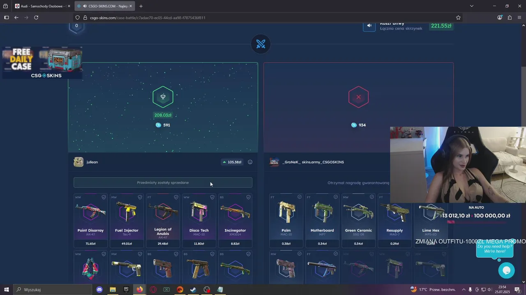Click the coin icon next to 591
The width and height of the screenshot is (526, 295).
(x=158, y=125)
